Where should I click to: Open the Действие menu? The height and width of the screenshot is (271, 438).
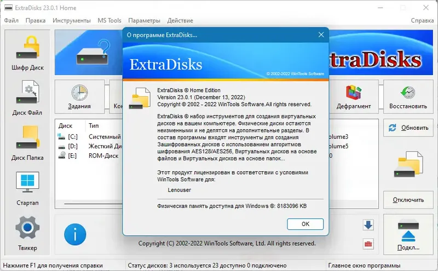[180, 20]
